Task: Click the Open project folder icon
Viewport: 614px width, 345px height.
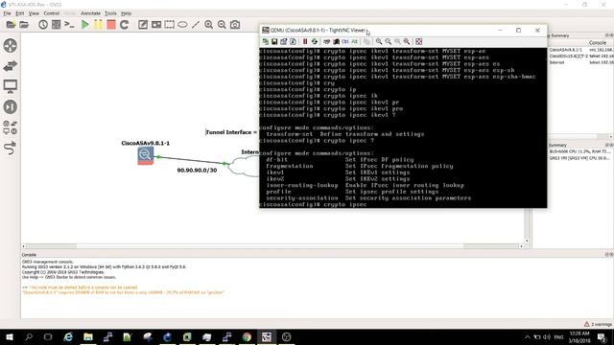Action: [x=24, y=25]
